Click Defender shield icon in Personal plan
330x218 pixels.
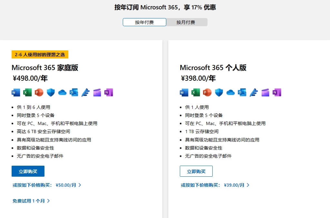(x=219, y=92)
